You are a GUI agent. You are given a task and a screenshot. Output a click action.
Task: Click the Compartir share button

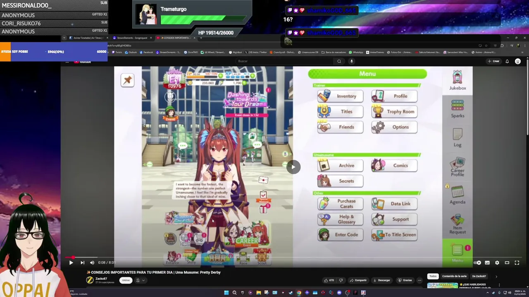358,280
